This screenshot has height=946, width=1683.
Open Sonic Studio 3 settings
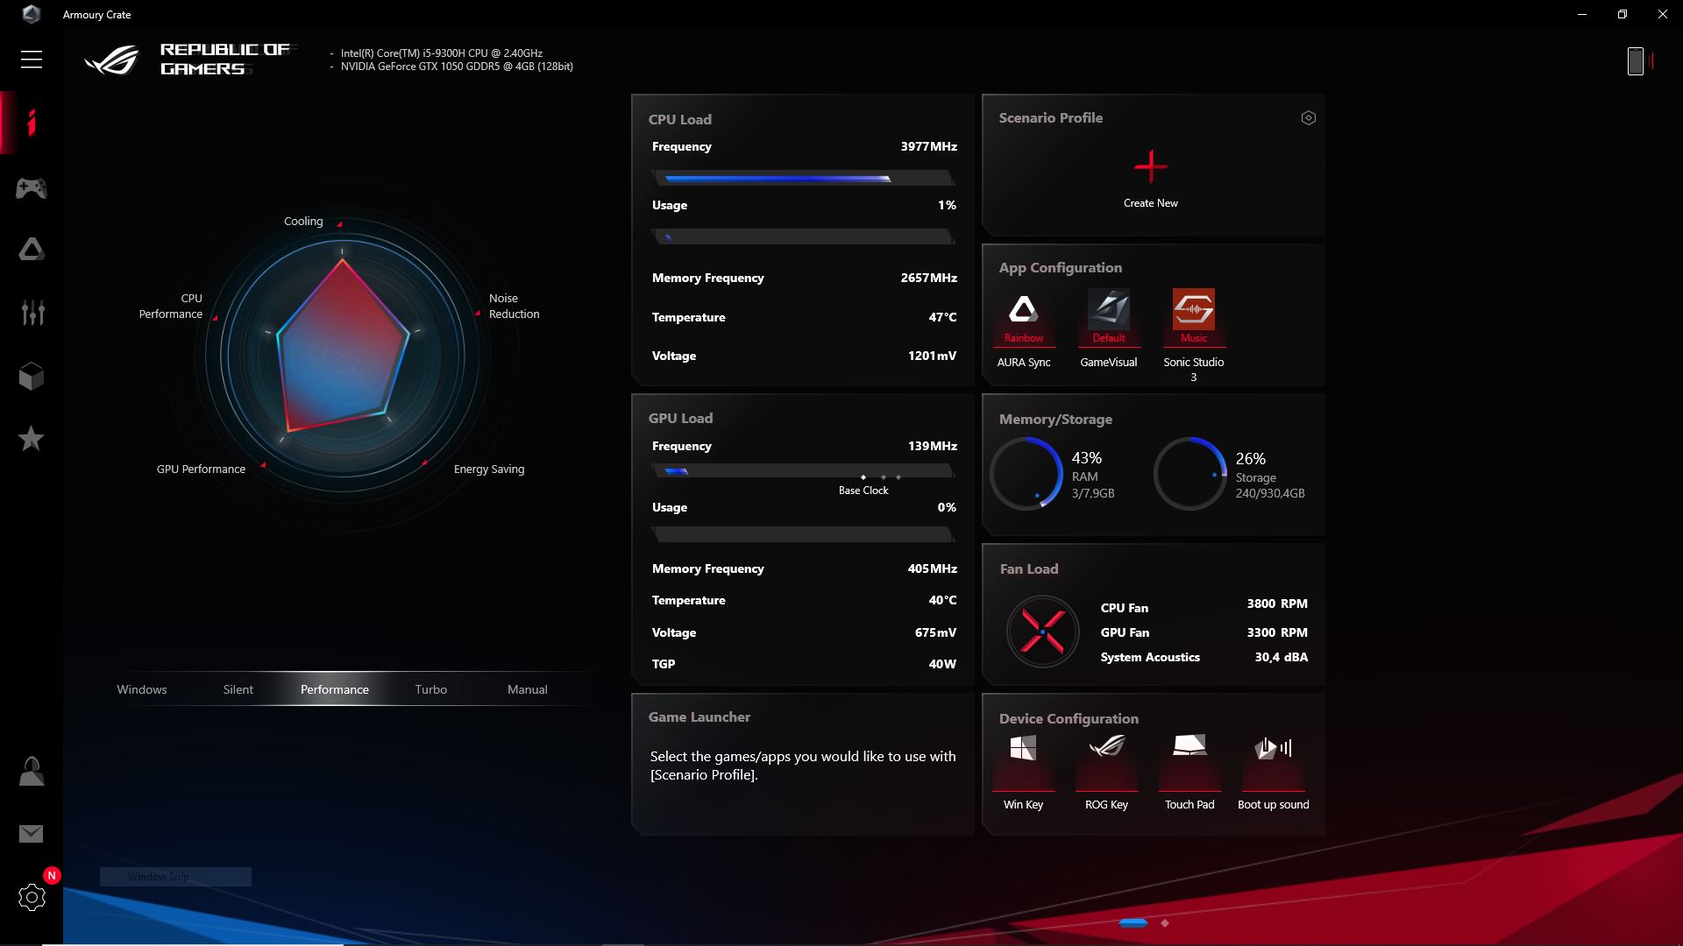coord(1193,315)
